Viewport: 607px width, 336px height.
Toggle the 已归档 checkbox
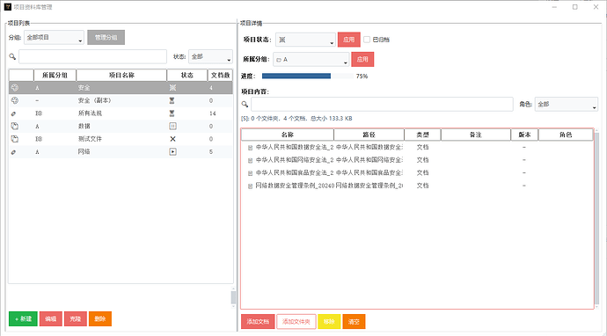coord(367,40)
